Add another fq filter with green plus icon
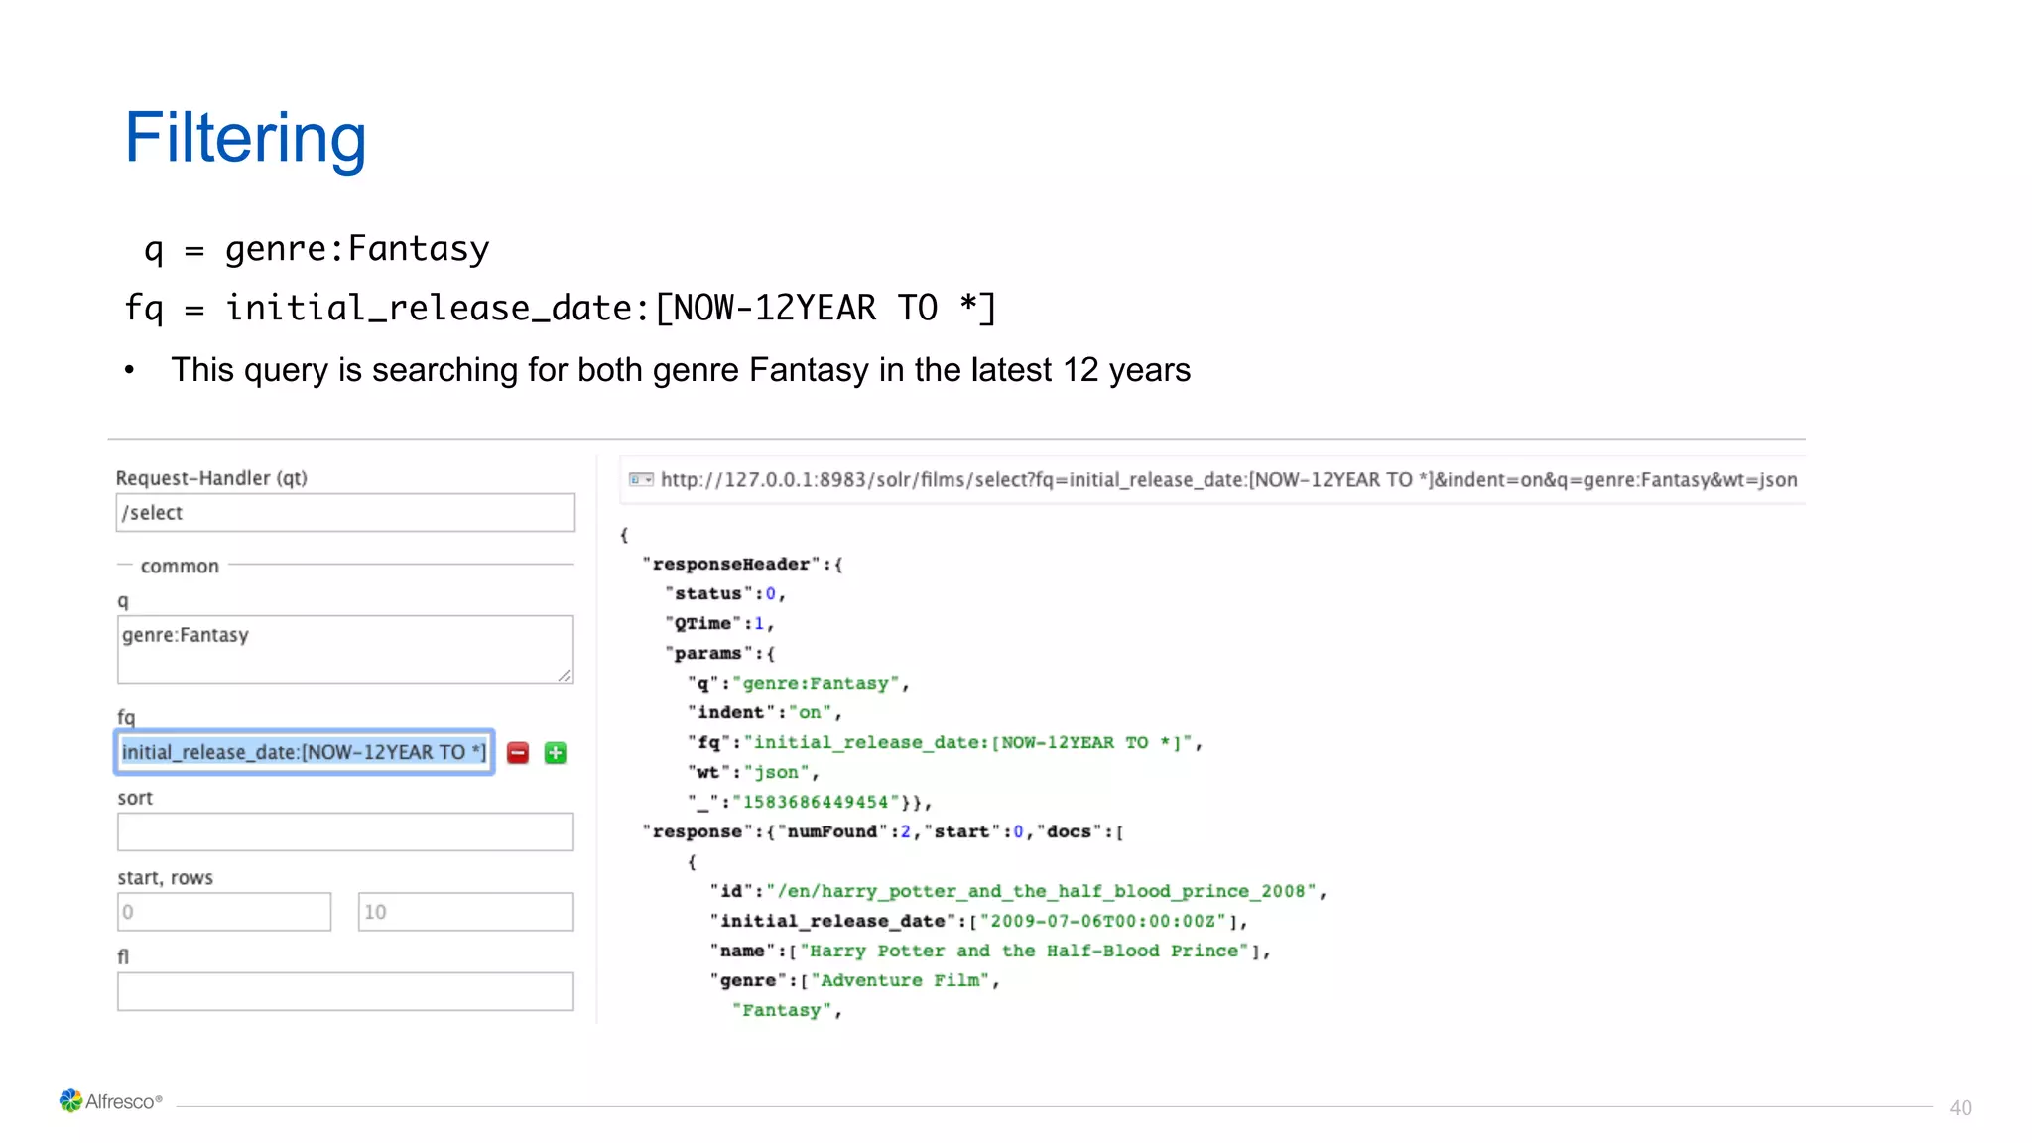The width and height of the screenshot is (2032, 1143). pyautogui.click(x=556, y=753)
